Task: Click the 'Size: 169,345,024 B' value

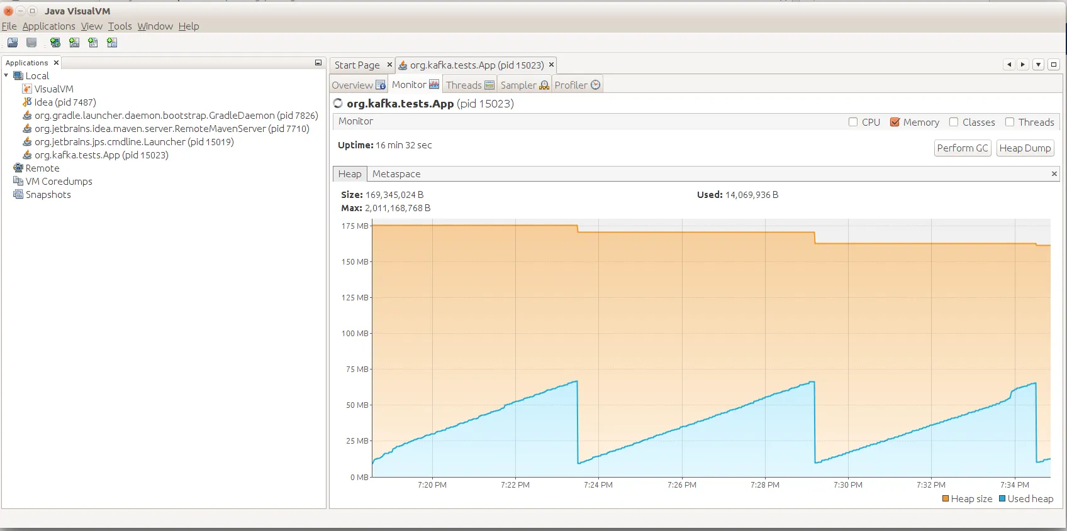Action: pyautogui.click(x=383, y=195)
